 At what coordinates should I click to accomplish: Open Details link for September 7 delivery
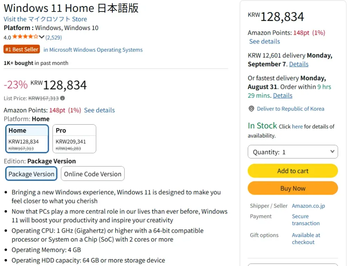click(x=299, y=64)
